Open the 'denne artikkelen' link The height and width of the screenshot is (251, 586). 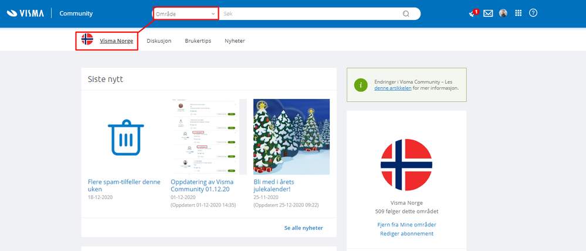[393, 88]
